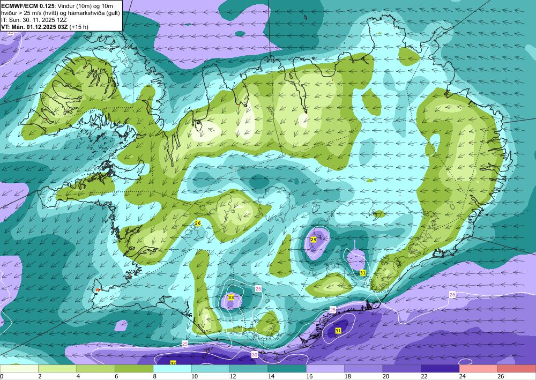Click the legend scale value '10'
The width and height of the screenshot is (536, 380).
(195, 376)
